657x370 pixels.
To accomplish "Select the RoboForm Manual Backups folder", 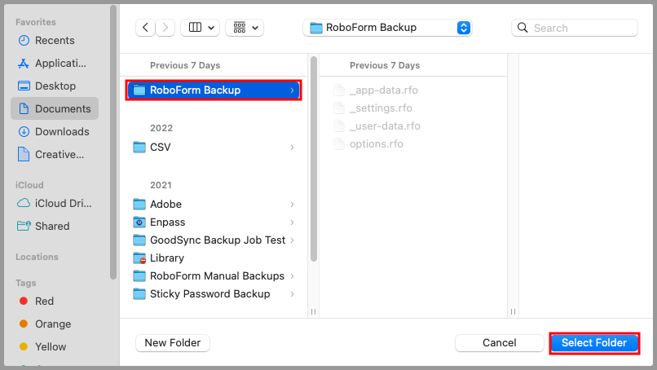I will [214, 276].
